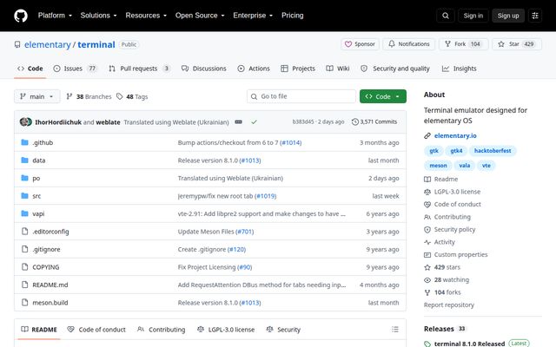Open the header settings sliders icon
The image size is (556, 347).
coord(535,16)
